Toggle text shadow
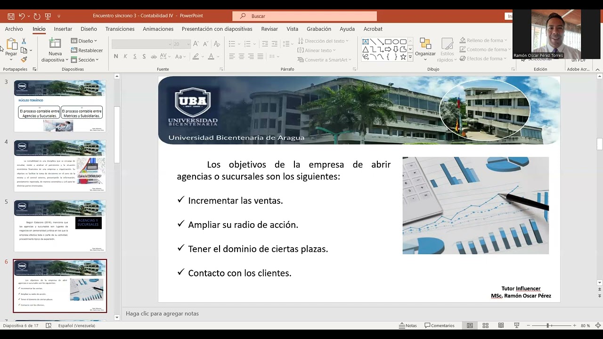603x339 pixels. pyautogui.click(x=144, y=56)
